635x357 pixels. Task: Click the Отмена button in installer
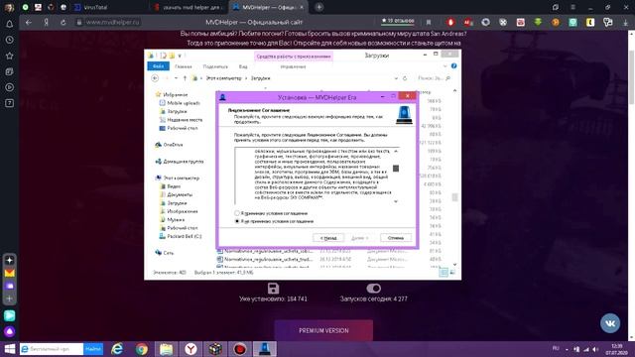pyautogui.click(x=396, y=238)
